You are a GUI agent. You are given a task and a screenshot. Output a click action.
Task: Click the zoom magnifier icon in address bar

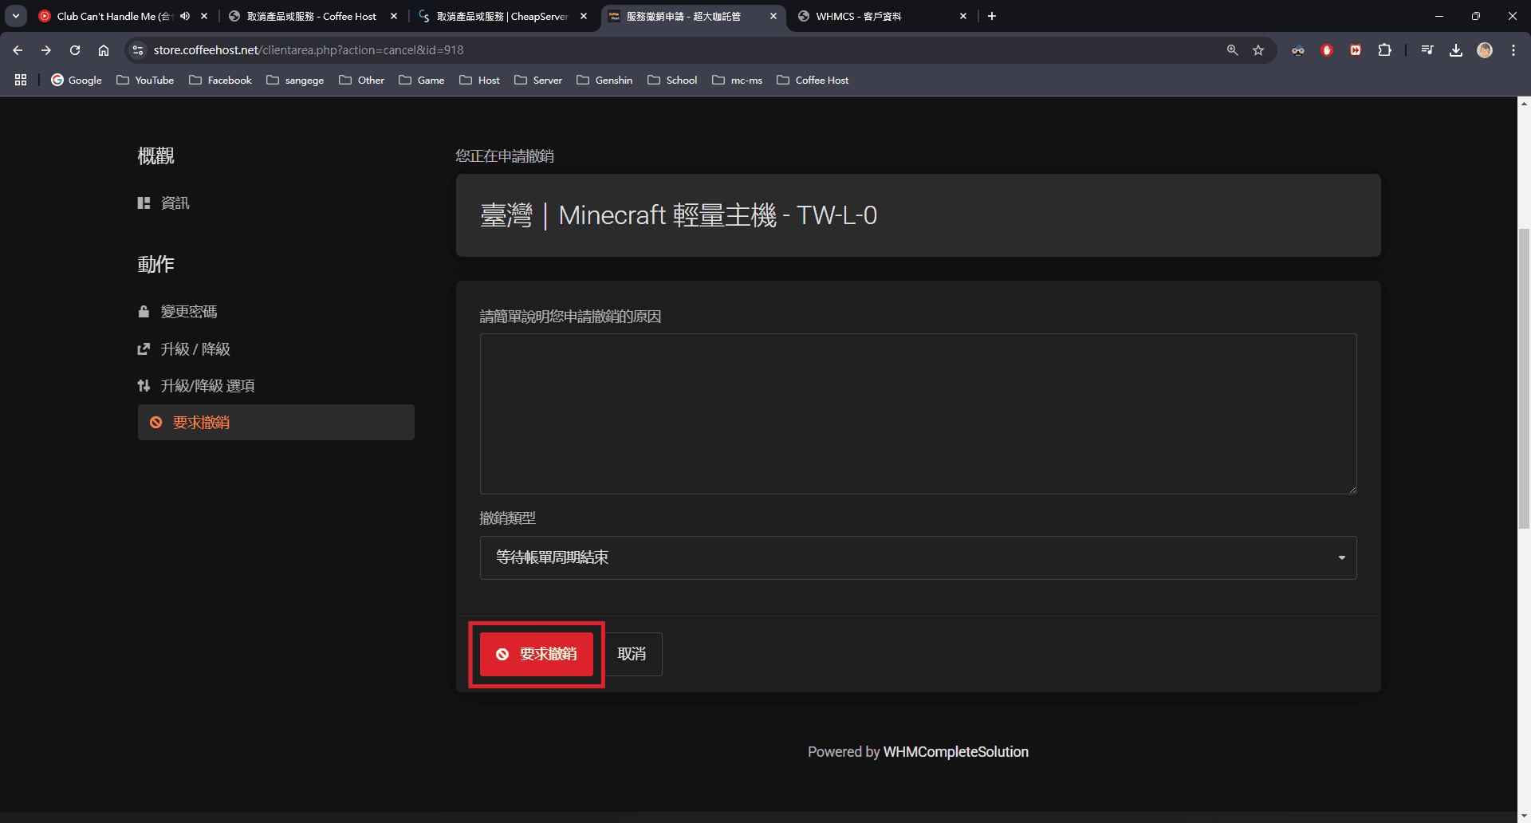tap(1233, 50)
